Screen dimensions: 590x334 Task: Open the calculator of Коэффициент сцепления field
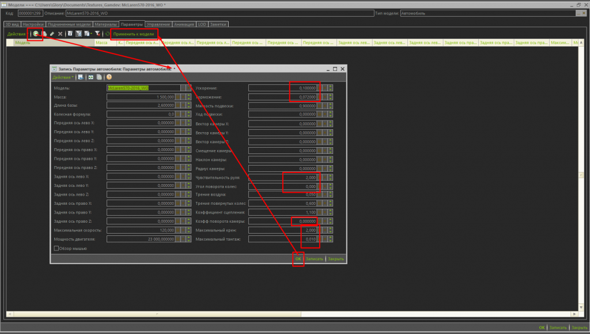coord(319,212)
